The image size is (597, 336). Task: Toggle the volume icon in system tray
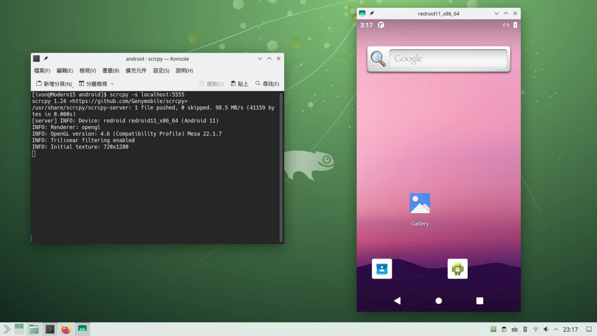[x=546, y=329]
